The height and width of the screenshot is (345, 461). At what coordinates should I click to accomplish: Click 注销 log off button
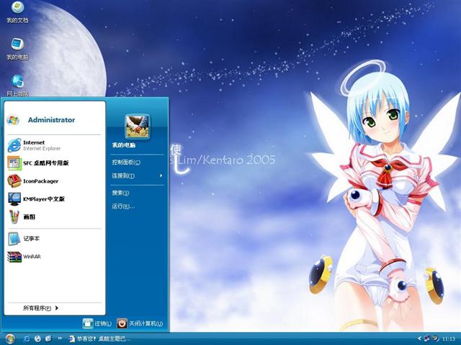click(98, 323)
